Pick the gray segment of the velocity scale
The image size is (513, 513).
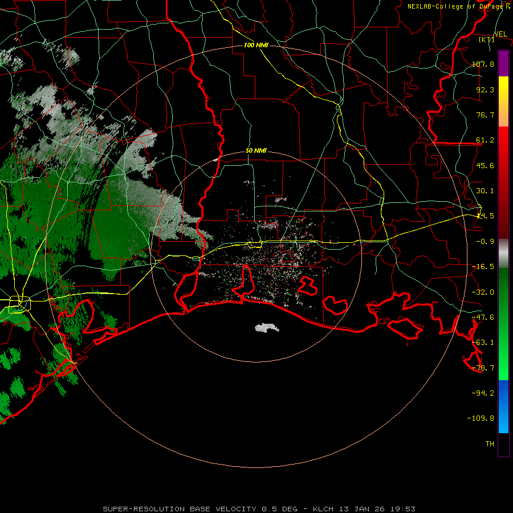[503, 253]
